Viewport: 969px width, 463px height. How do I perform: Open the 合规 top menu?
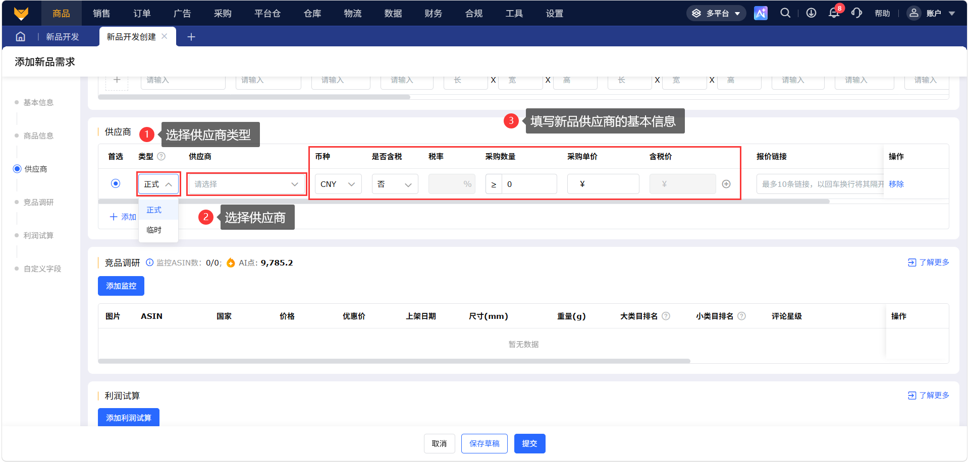[474, 13]
